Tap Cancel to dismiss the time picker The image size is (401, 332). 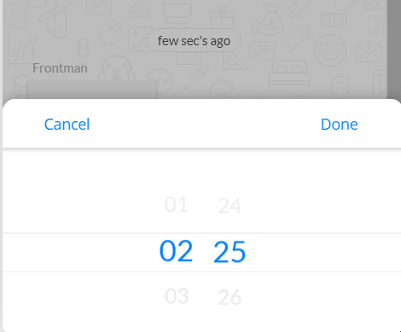click(x=67, y=125)
